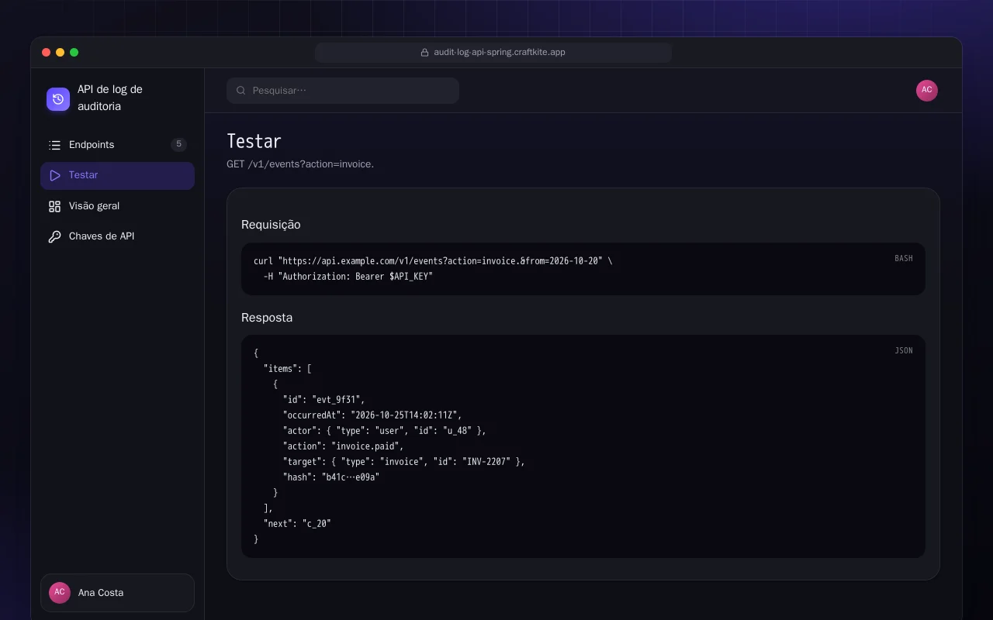Open the Ana Costa user card
Image resolution: width=993 pixels, height=620 pixels.
pos(117,593)
